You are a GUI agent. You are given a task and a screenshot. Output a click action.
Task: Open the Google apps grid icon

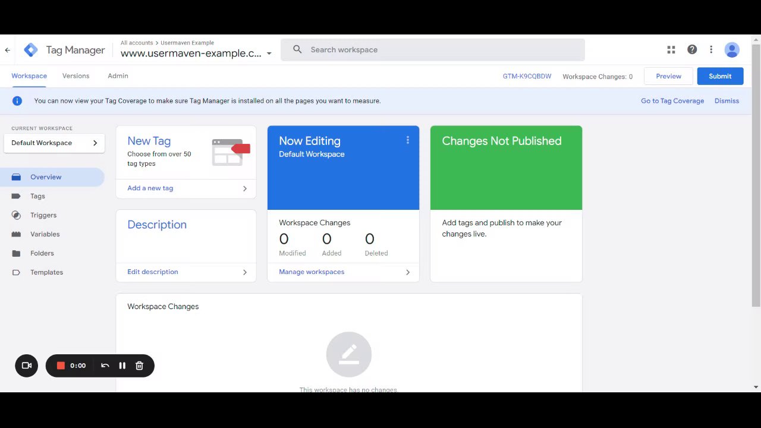[671, 50]
